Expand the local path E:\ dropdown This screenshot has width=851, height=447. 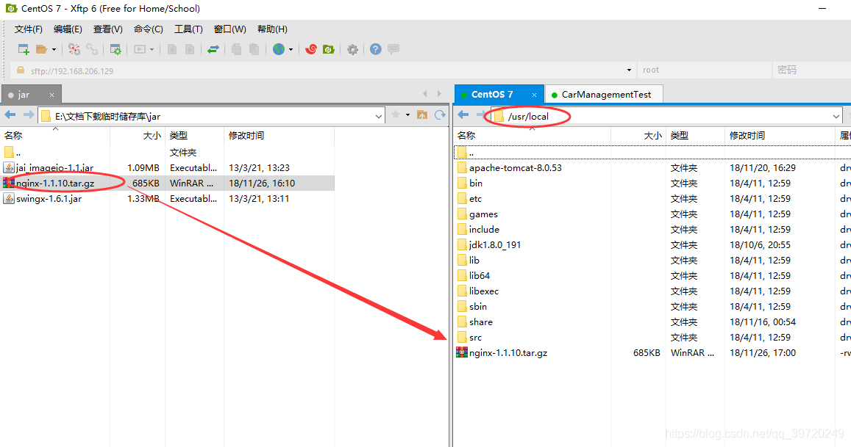[x=379, y=116]
